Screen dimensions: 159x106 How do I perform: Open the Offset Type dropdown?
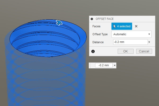point(131,34)
